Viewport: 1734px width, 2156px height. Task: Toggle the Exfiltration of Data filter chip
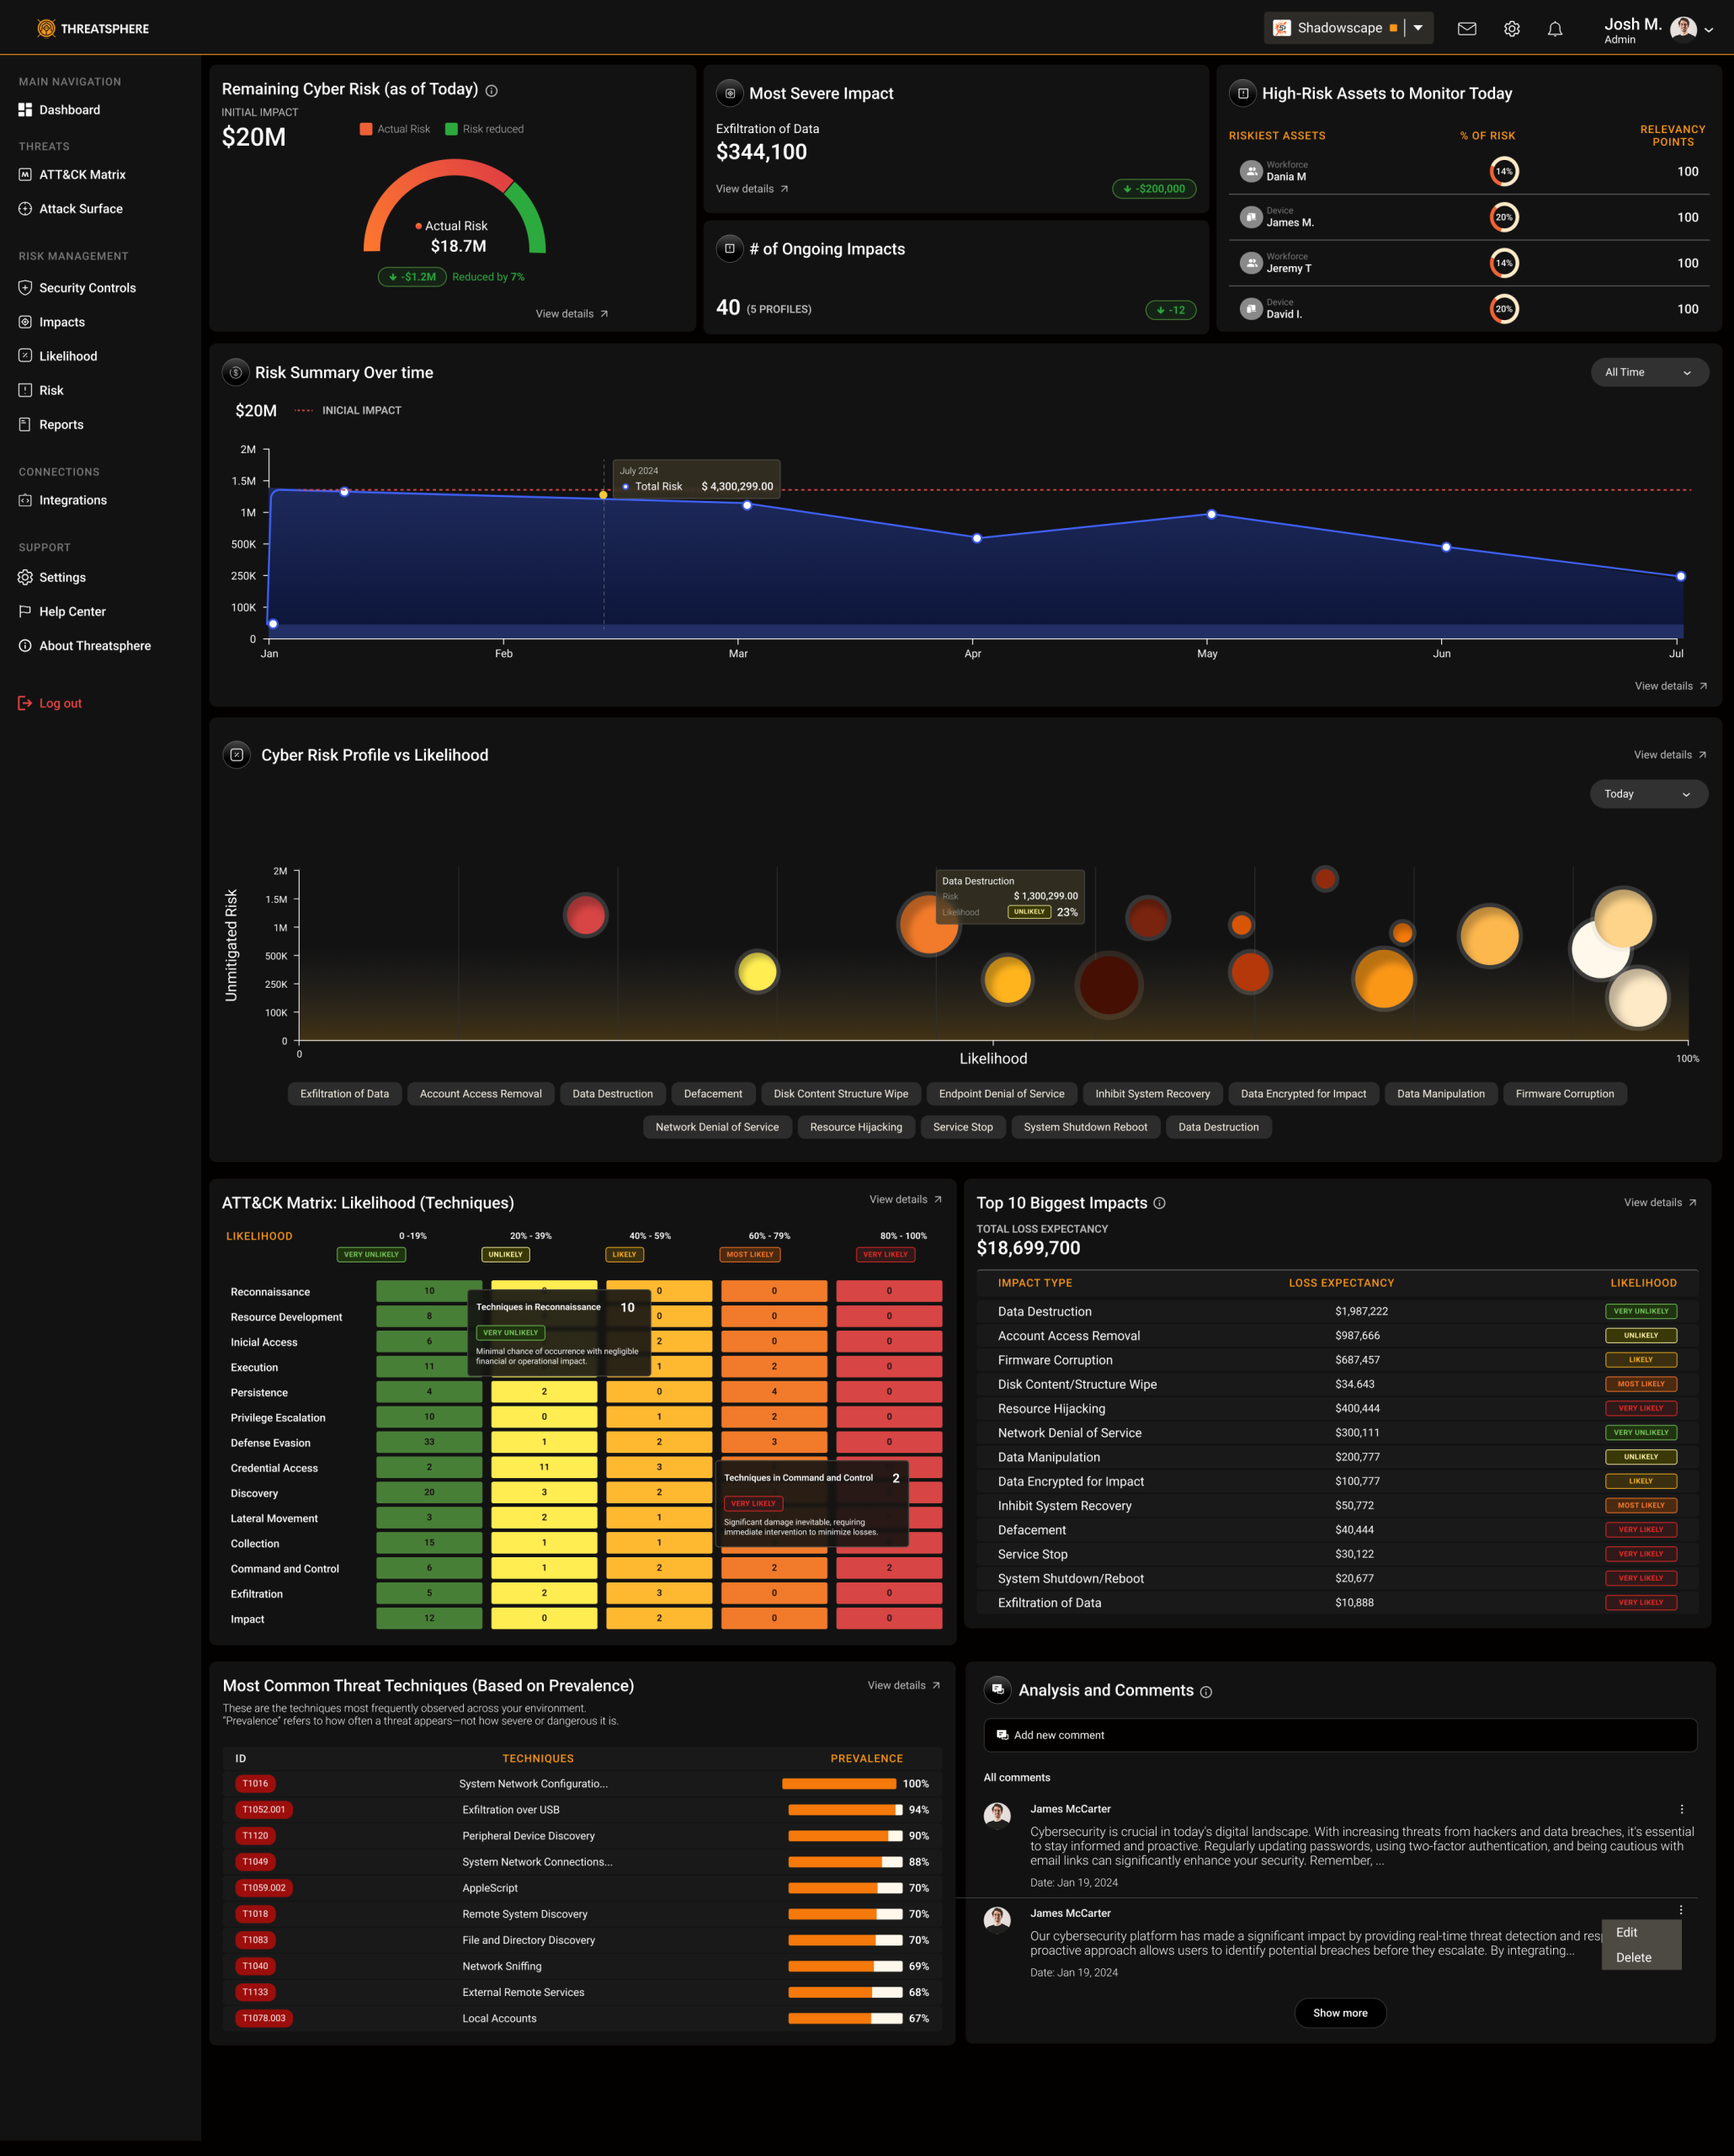pos(343,1093)
